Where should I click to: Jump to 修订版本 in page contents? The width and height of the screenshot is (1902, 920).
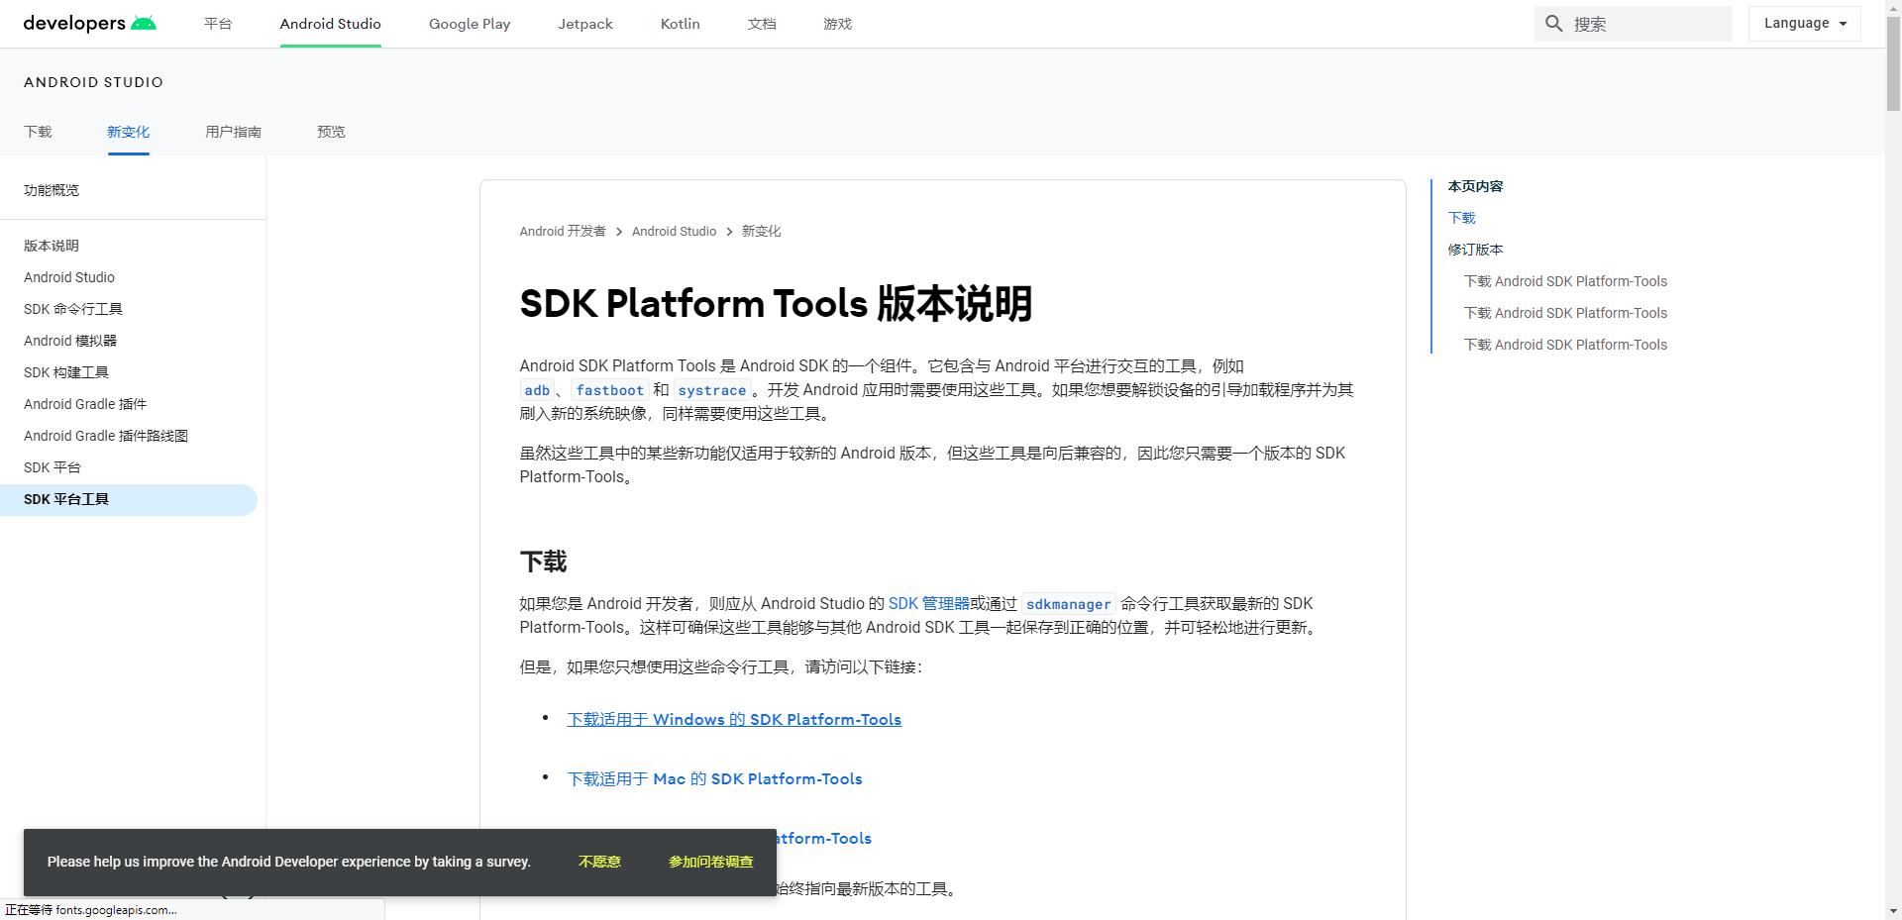click(x=1475, y=250)
